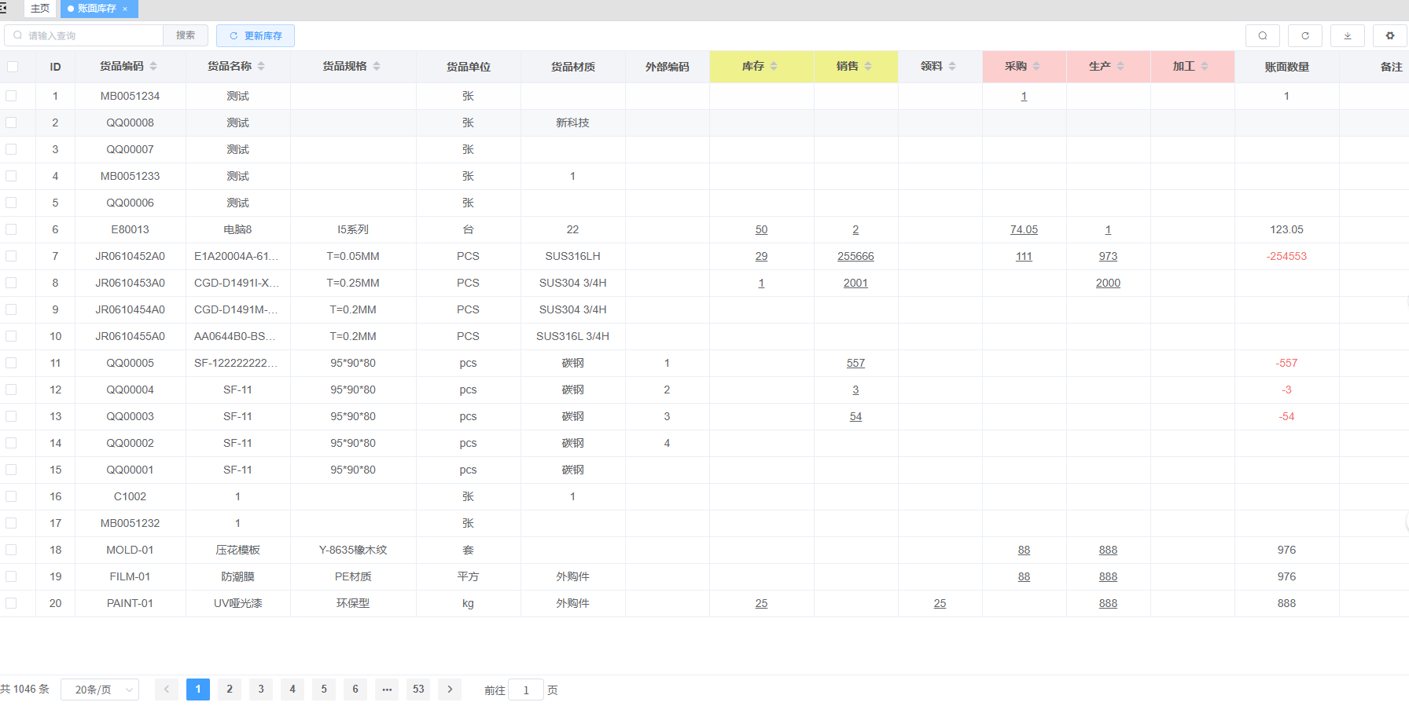1409x706 pixels.
Task: Sort by 货品编码 using its sort arrows
Action: tap(153, 67)
